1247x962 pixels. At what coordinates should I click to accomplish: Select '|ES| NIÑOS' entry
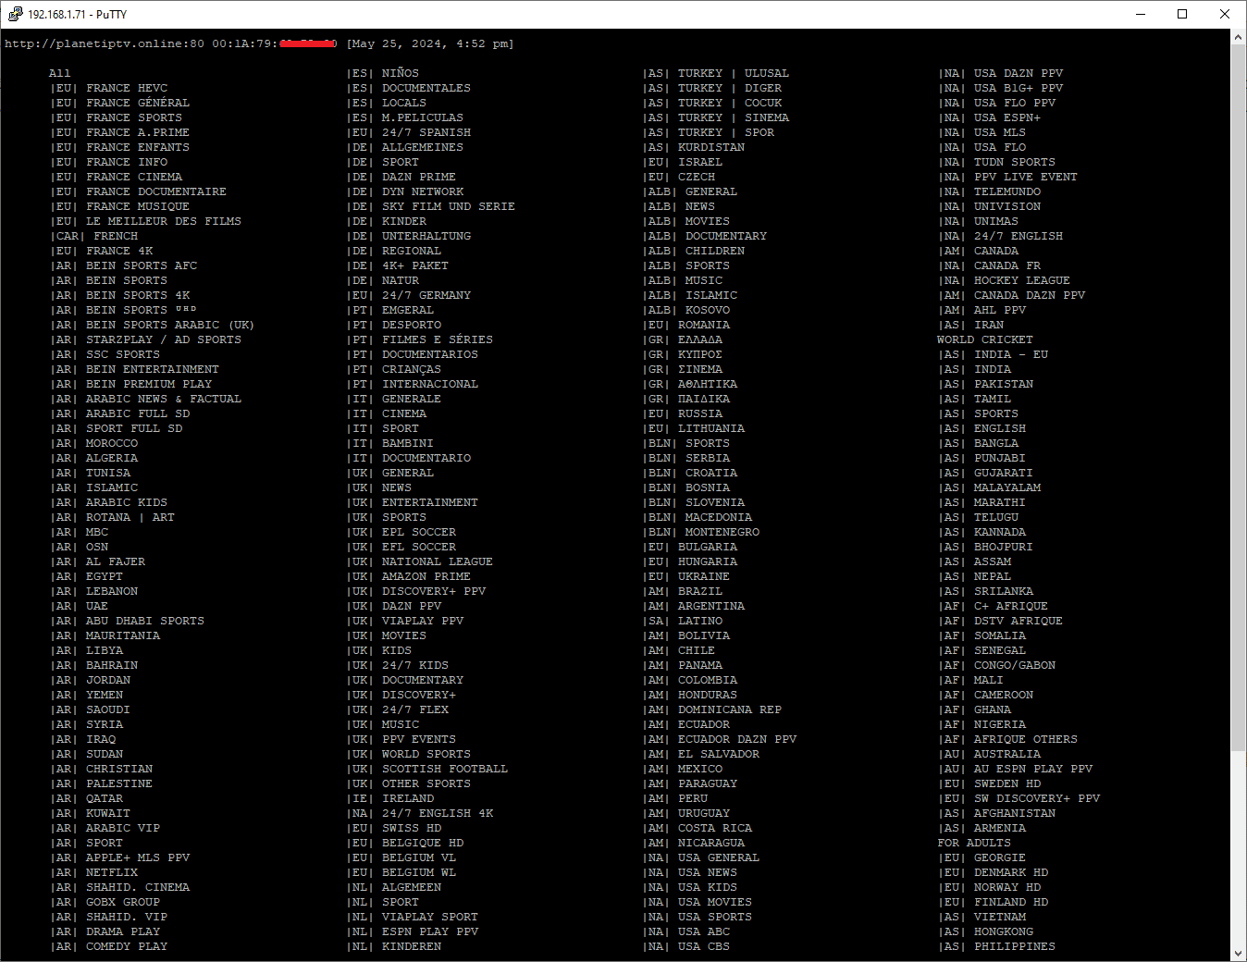coord(383,73)
